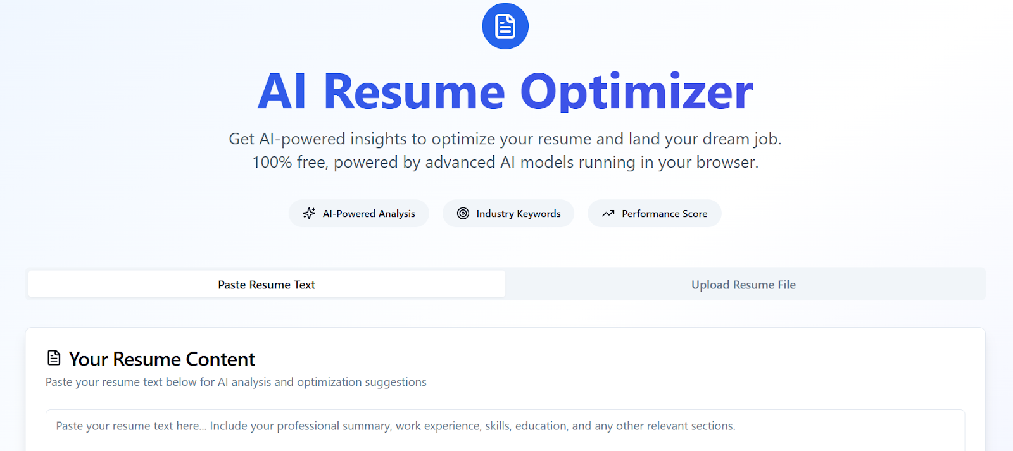Click the target icon beside Industry Keywords
The height and width of the screenshot is (451, 1013).
(463, 214)
